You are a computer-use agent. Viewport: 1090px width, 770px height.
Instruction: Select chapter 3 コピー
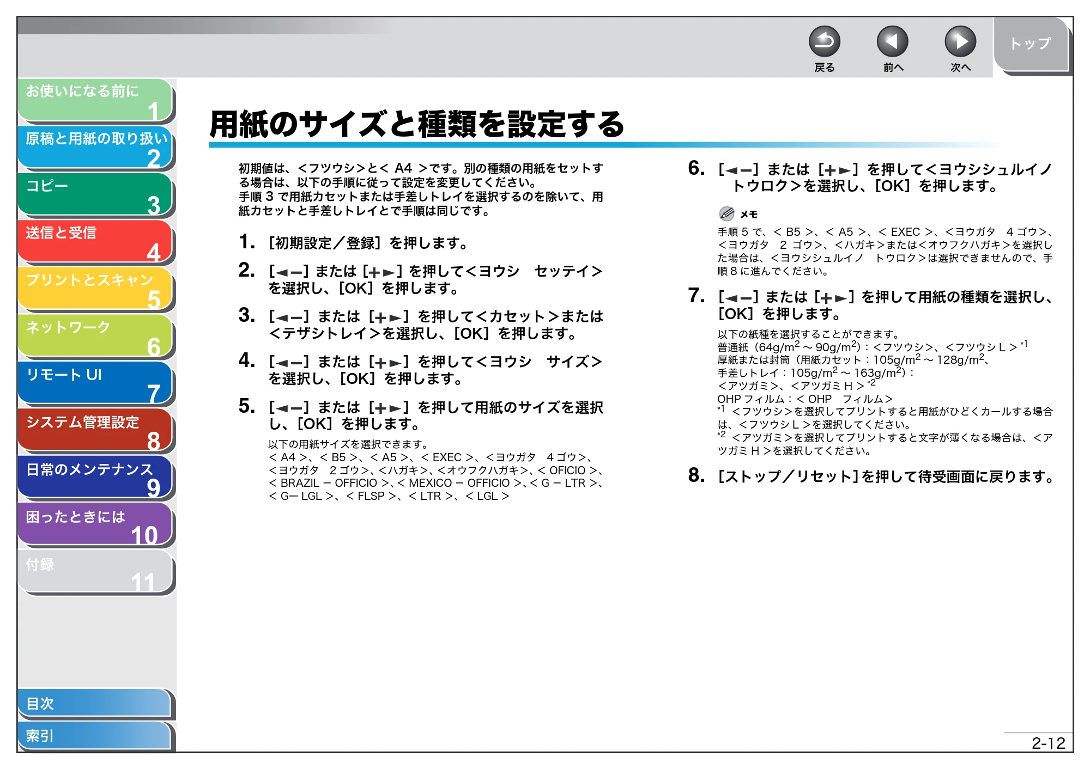click(x=95, y=194)
